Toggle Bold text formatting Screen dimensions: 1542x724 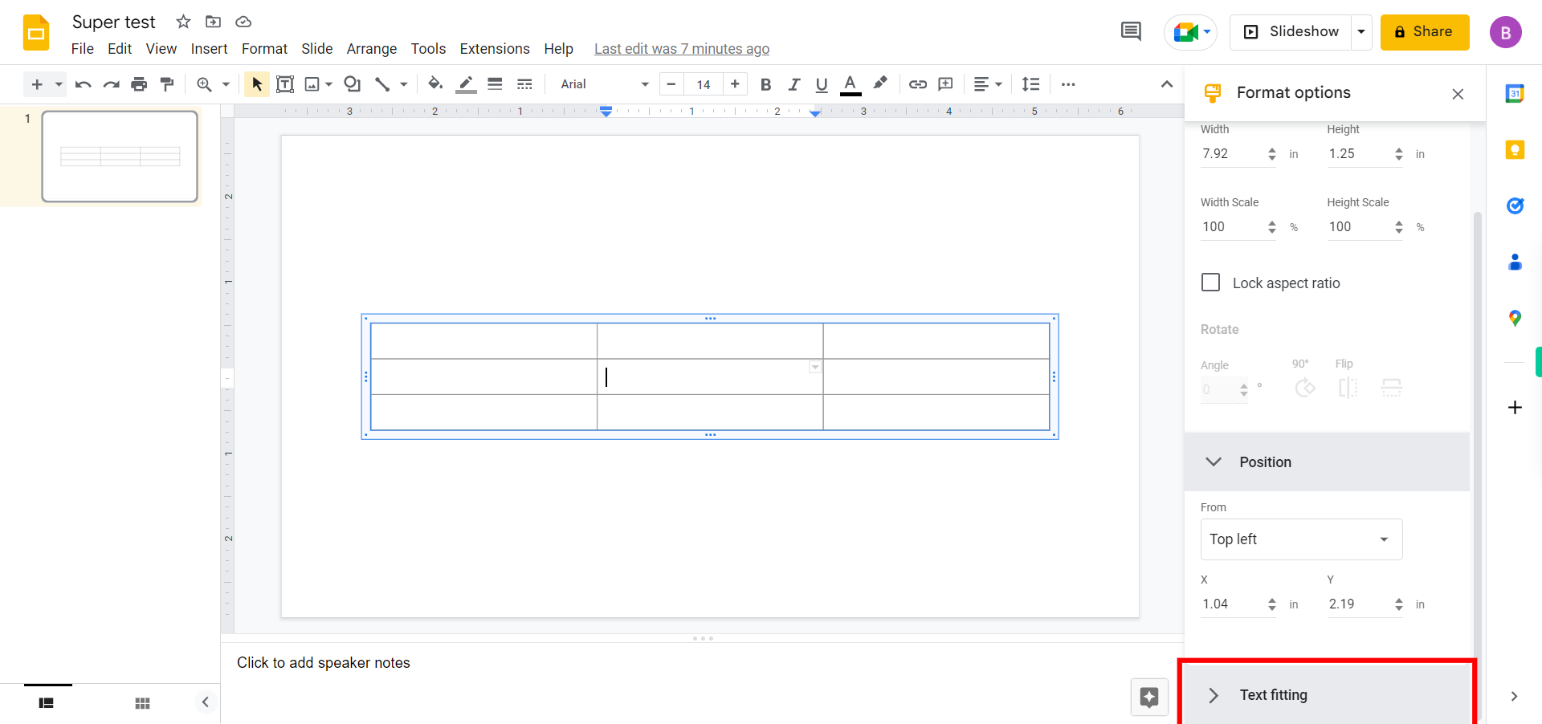click(x=765, y=84)
